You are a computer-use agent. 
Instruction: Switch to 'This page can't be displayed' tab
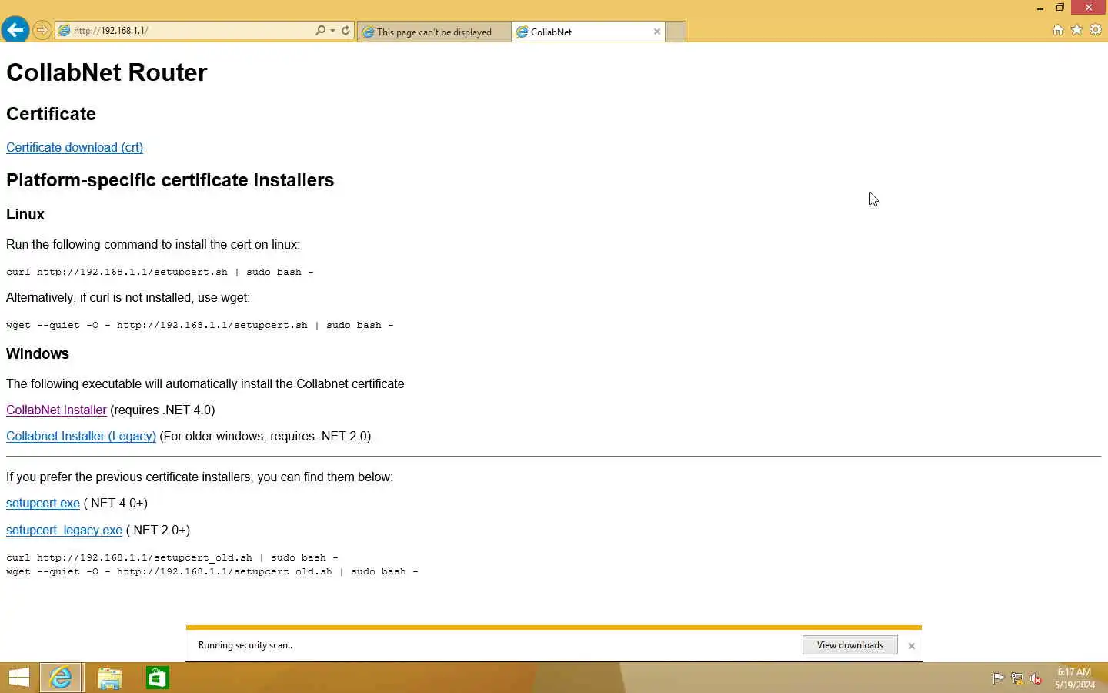(x=434, y=32)
